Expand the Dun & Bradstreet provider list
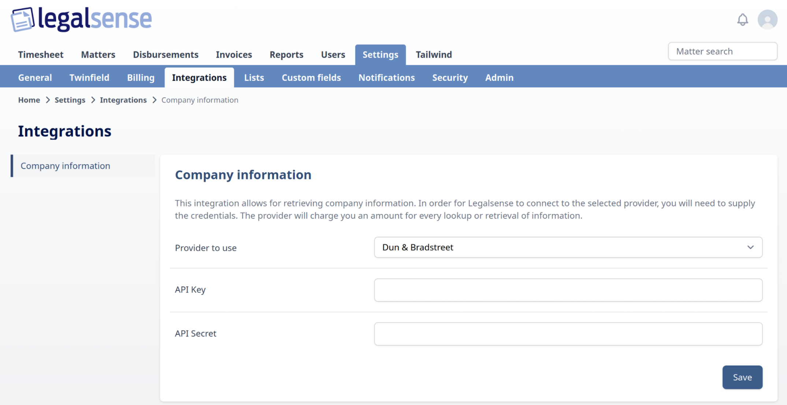Screen dimensions: 787x405 coord(568,247)
